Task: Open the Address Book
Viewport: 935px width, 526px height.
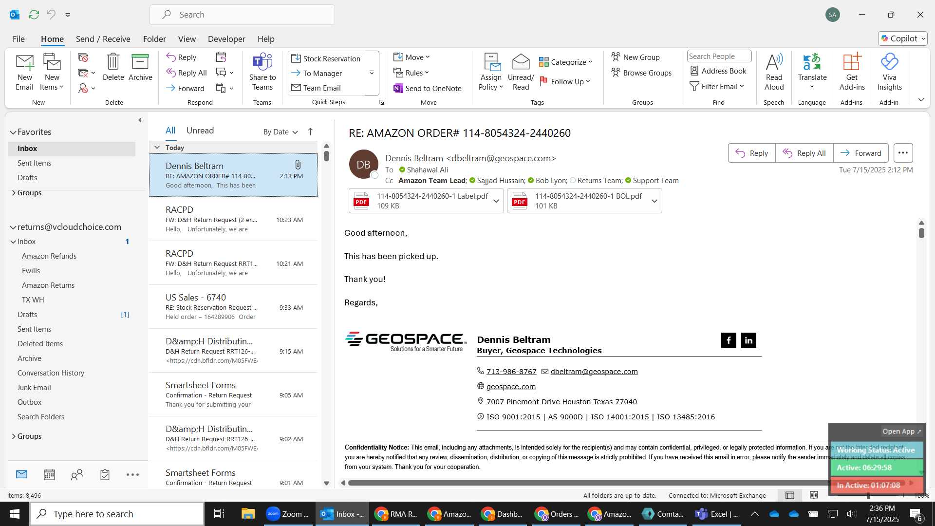Action: (718, 71)
